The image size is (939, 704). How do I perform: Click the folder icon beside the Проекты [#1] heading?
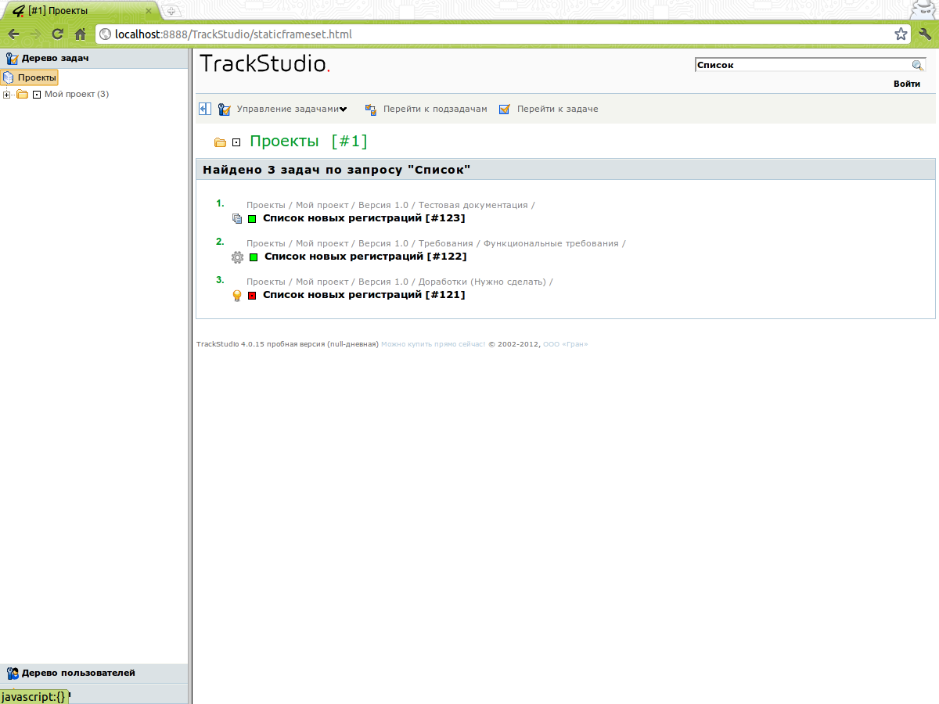[x=220, y=142]
